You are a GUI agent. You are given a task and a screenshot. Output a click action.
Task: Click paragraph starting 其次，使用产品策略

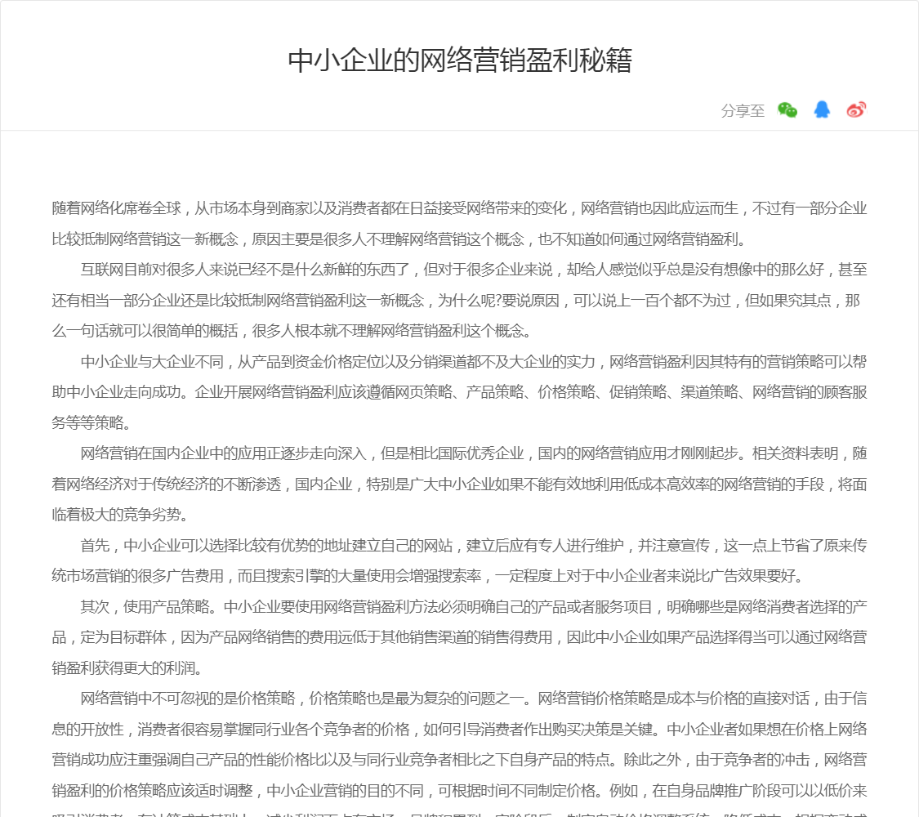[459, 637]
